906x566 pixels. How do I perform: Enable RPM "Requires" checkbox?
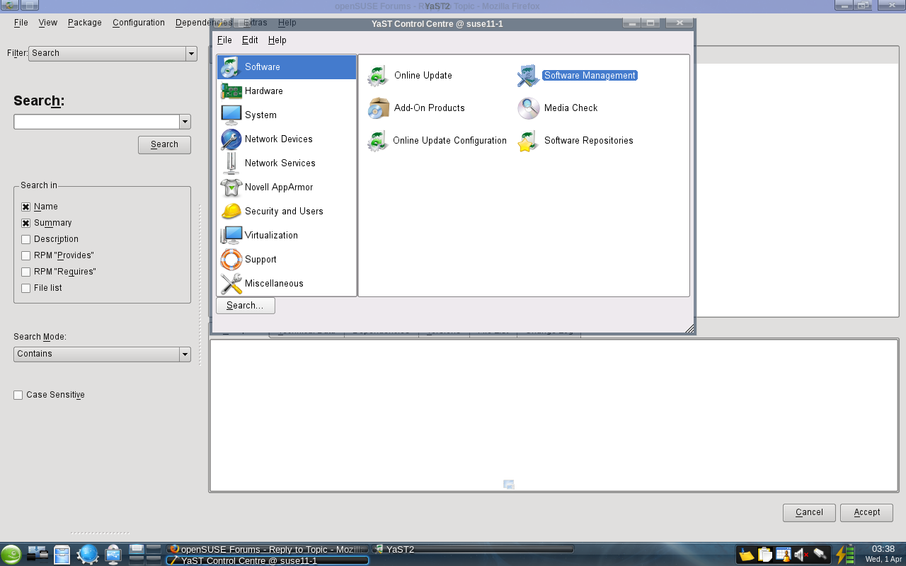26,272
